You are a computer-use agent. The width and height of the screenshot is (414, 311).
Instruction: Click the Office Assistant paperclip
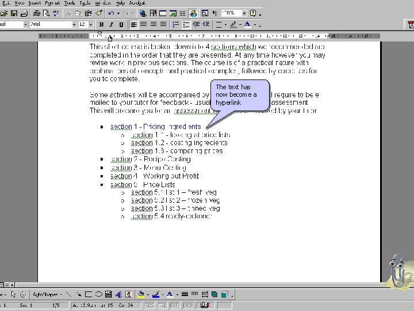[397, 271]
